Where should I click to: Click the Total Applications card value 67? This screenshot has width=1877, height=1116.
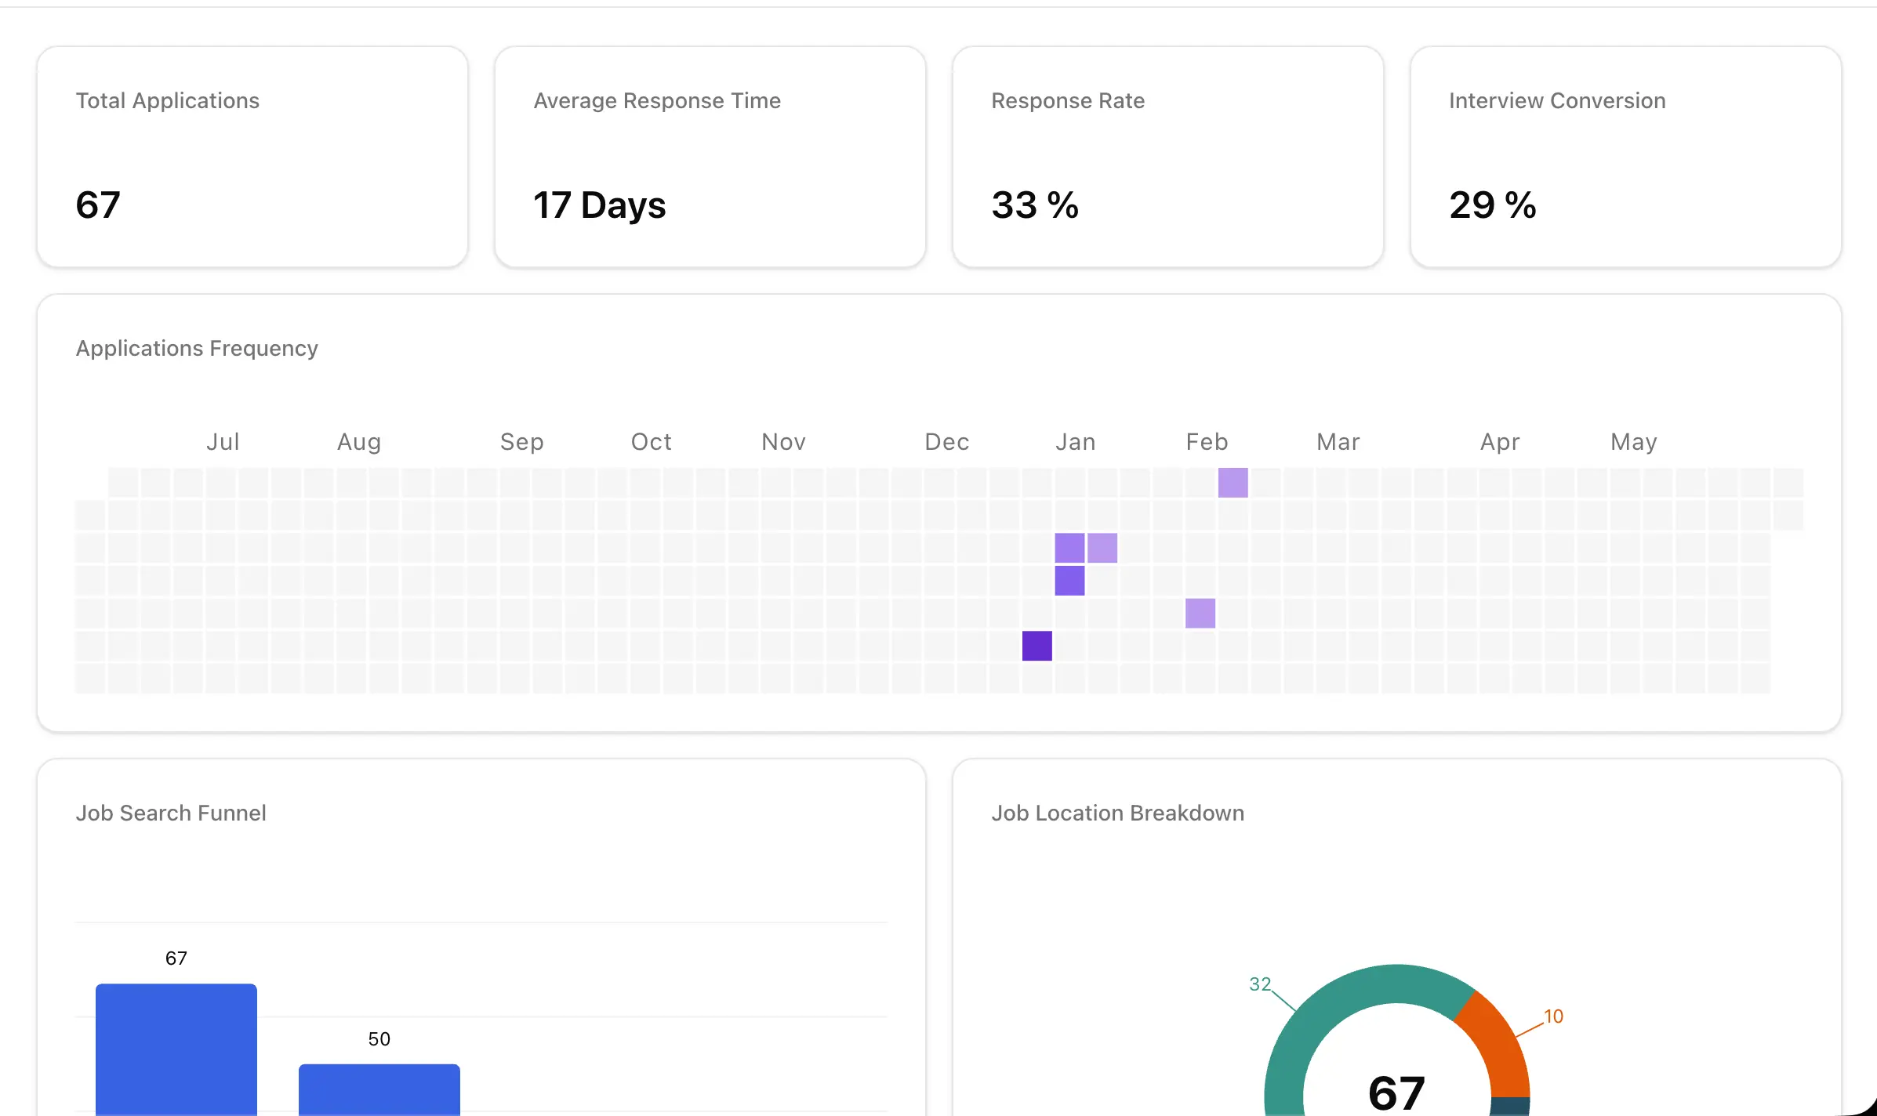click(98, 205)
